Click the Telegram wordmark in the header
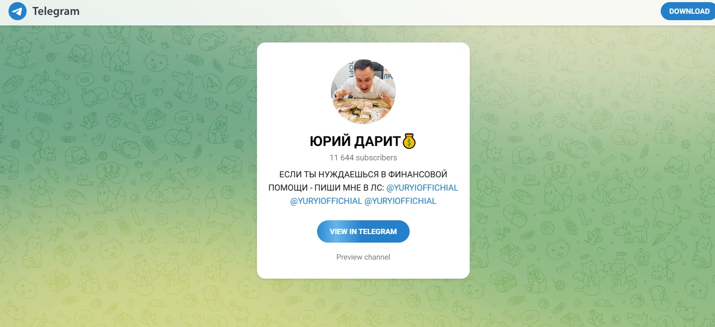This screenshot has height=327, width=715. [x=56, y=11]
